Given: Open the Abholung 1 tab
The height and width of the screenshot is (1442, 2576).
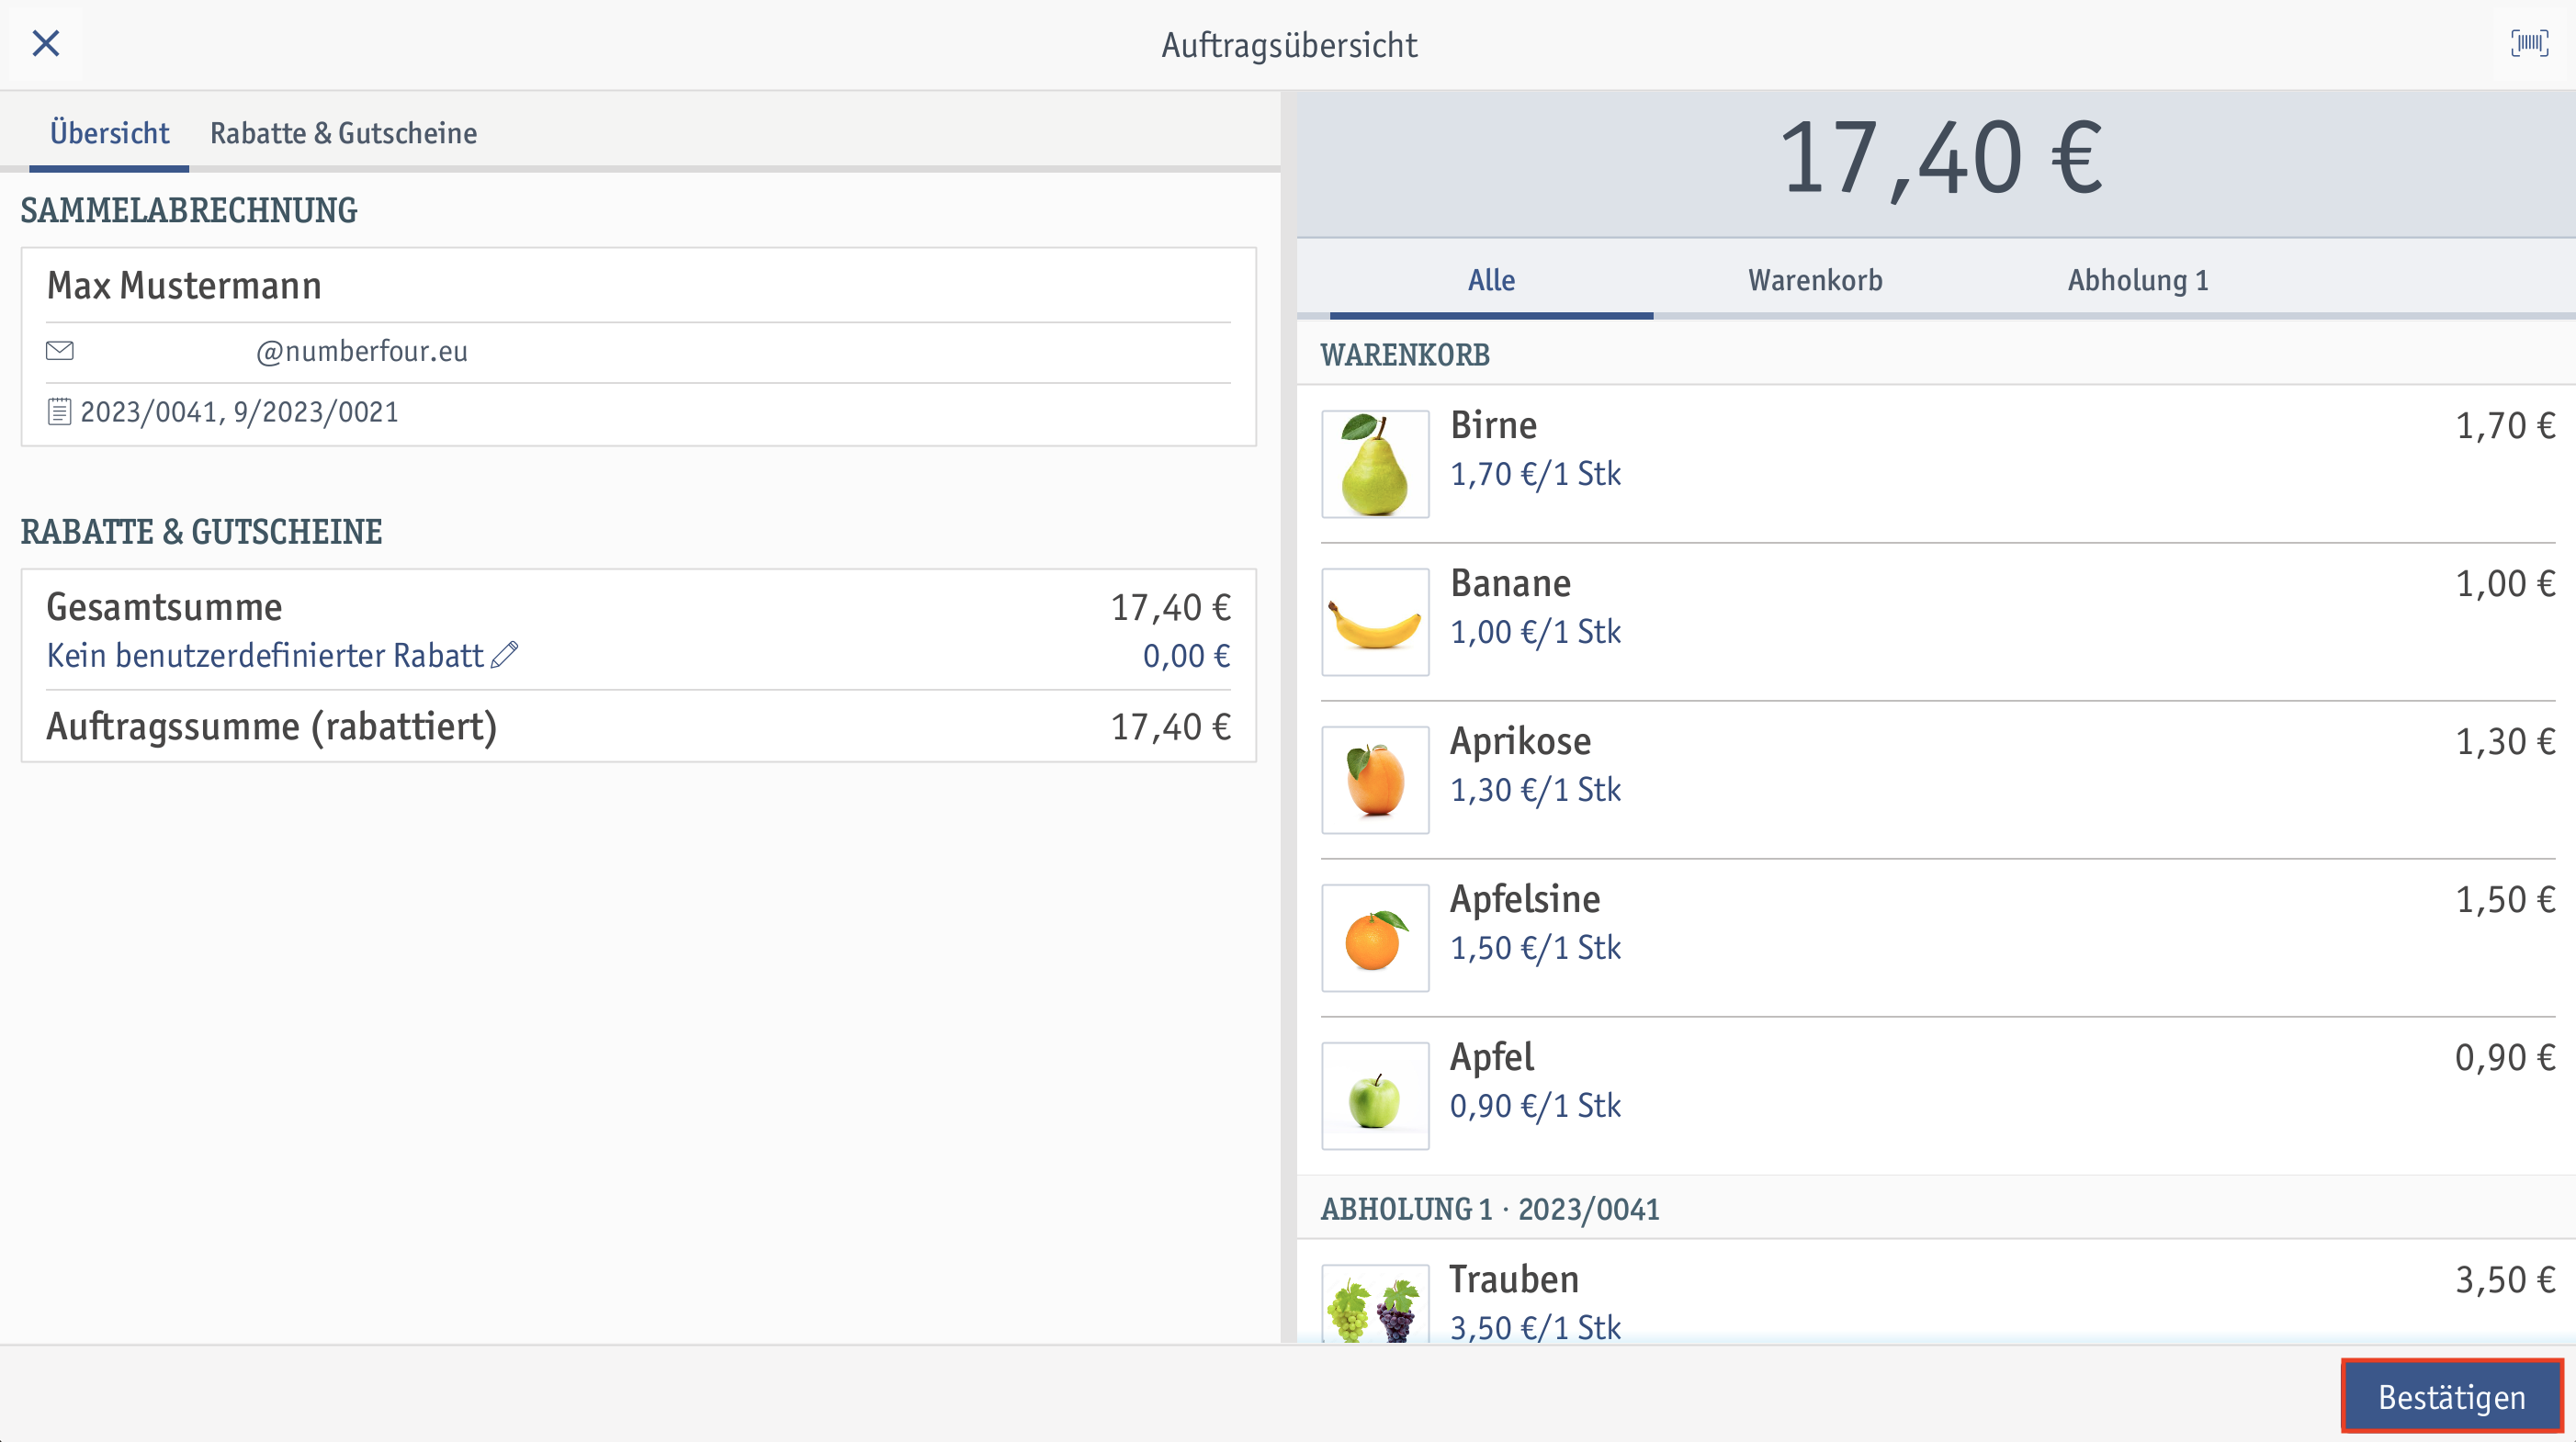Looking at the screenshot, I should (2138, 280).
